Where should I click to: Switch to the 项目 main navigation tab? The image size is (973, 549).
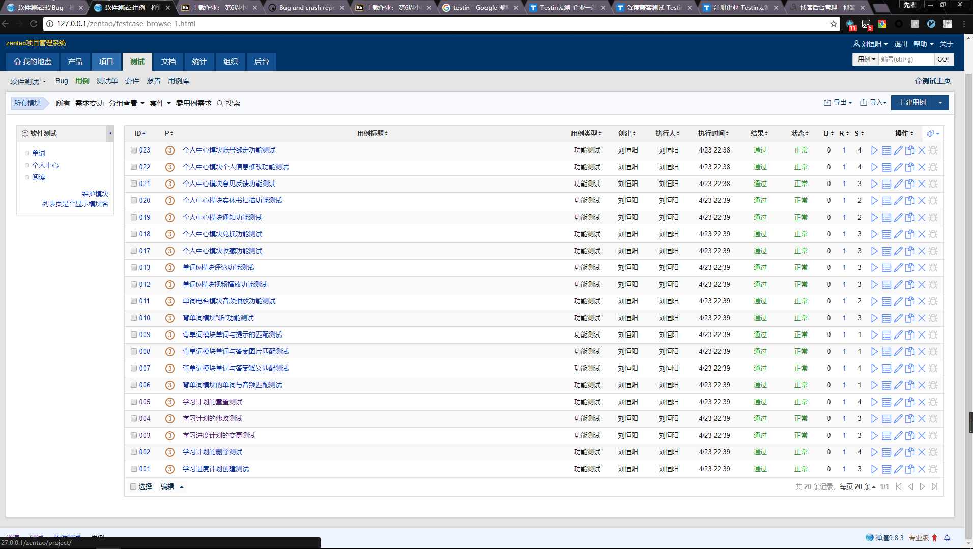coord(106,62)
